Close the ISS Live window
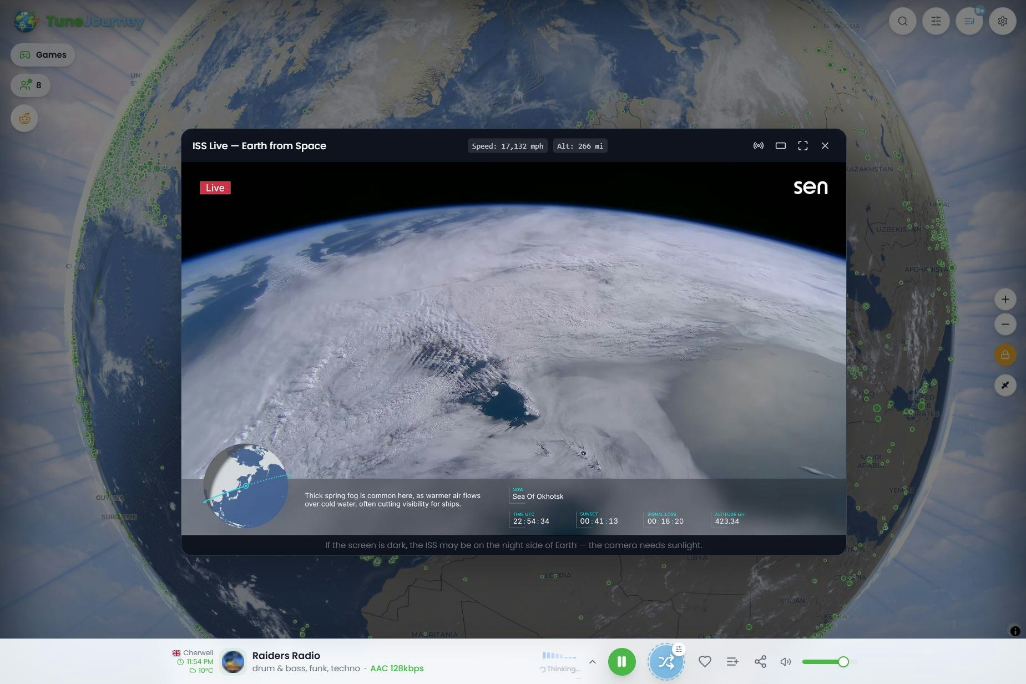 click(825, 146)
